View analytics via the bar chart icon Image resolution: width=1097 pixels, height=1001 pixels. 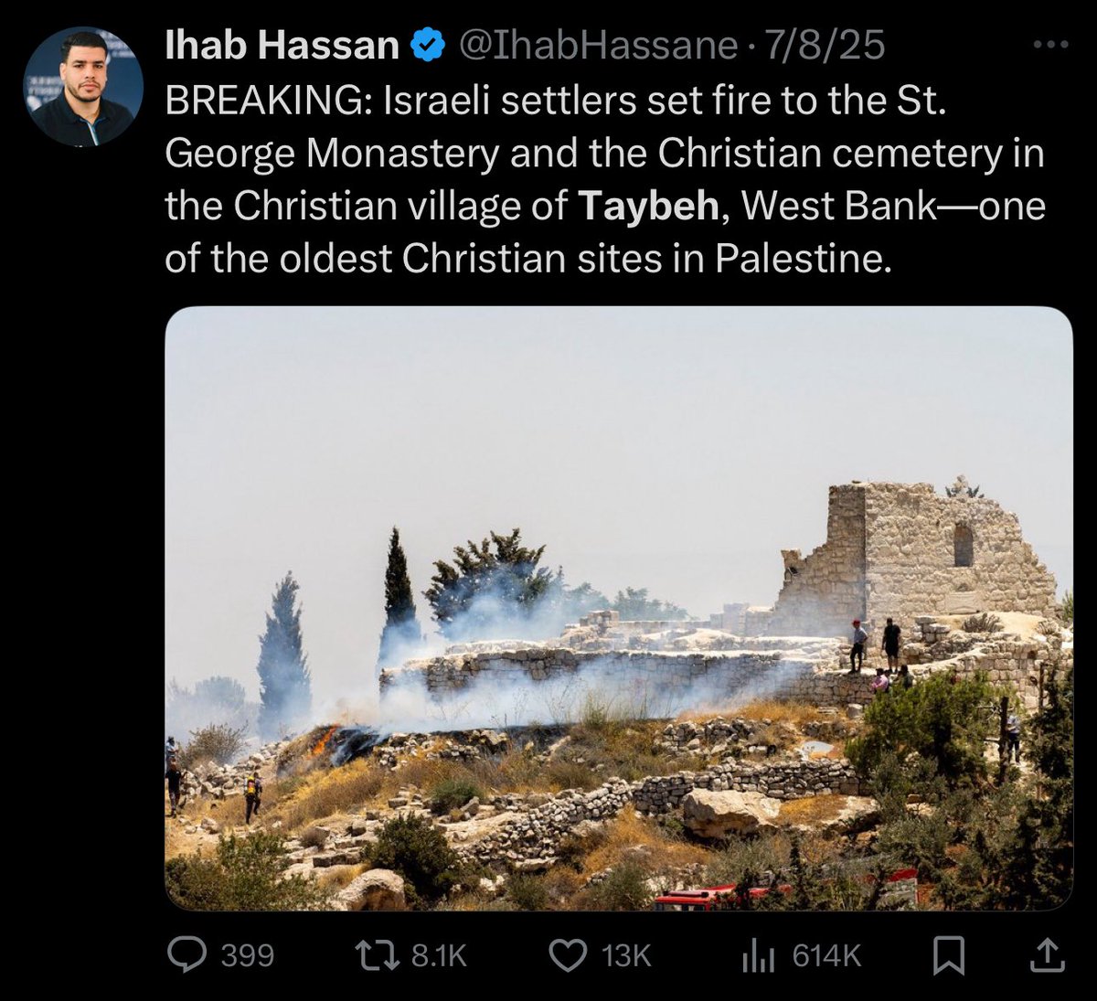tap(758, 956)
